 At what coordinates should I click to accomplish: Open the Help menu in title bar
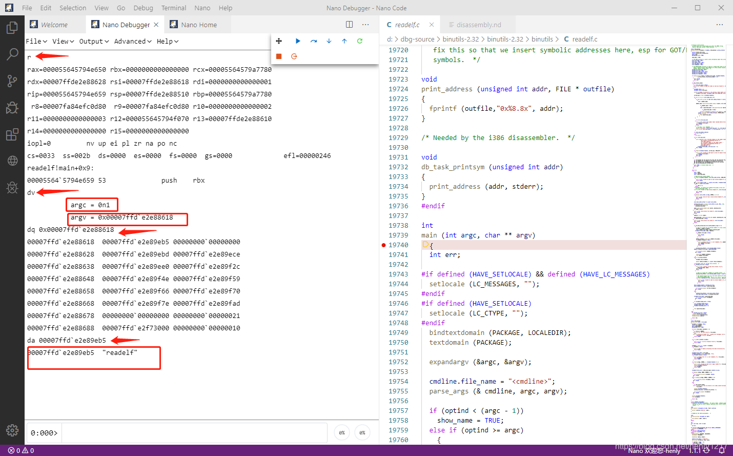226,8
